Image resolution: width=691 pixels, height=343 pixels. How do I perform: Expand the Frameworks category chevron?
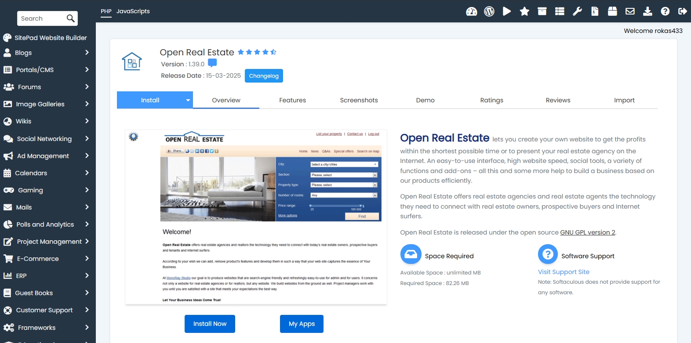click(87, 328)
